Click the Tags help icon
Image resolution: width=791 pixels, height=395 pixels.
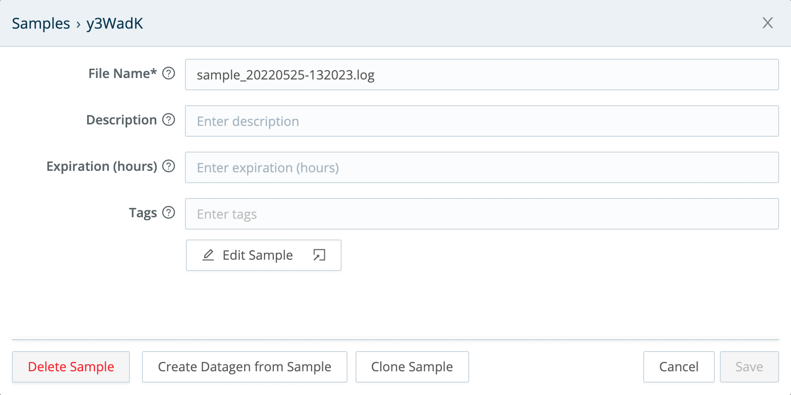(x=170, y=213)
